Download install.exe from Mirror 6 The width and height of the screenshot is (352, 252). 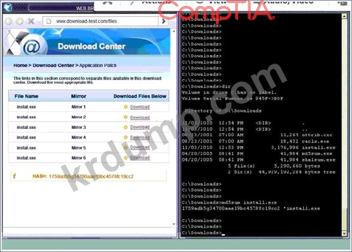140,158
